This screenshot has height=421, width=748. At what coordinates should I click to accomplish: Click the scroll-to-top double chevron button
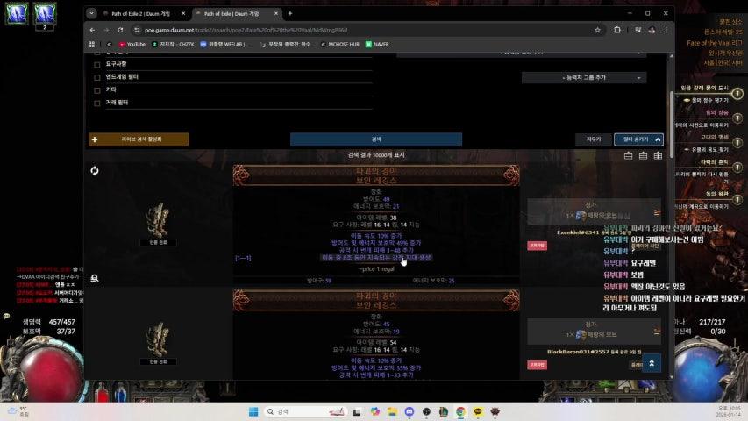[x=652, y=363]
